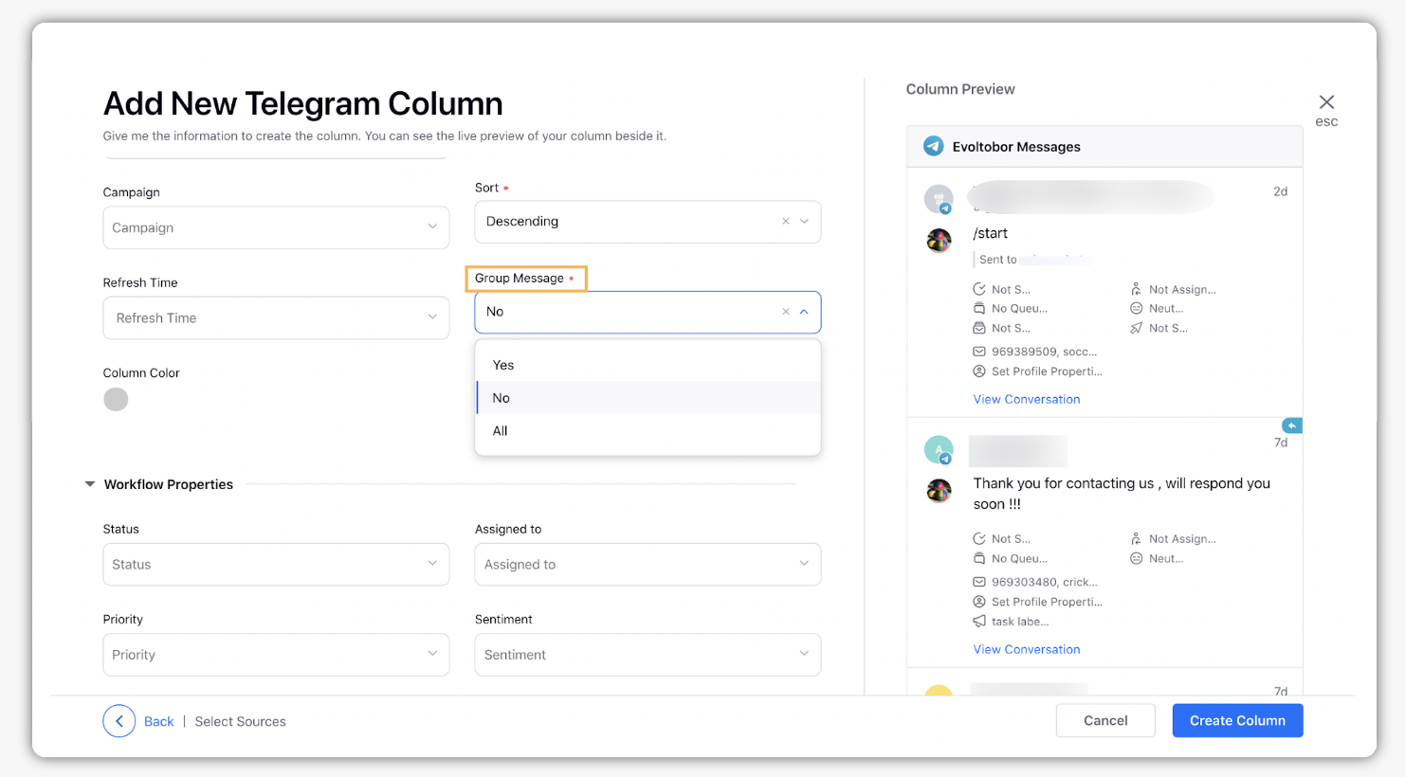This screenshot has height=777, width=1405.
Task: Click the Back link
Action: pyautogui.click(x=158, y=722)
